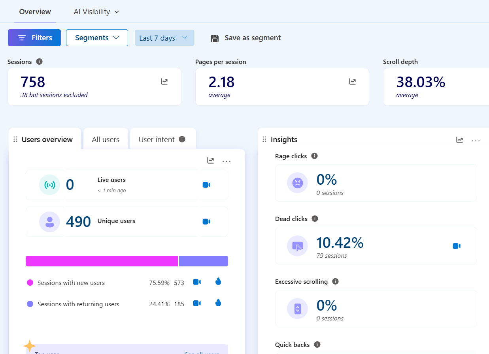Open more options in Insights card
Screen dimensions: 489x354
pyautogui.click(x=476, y=140)
